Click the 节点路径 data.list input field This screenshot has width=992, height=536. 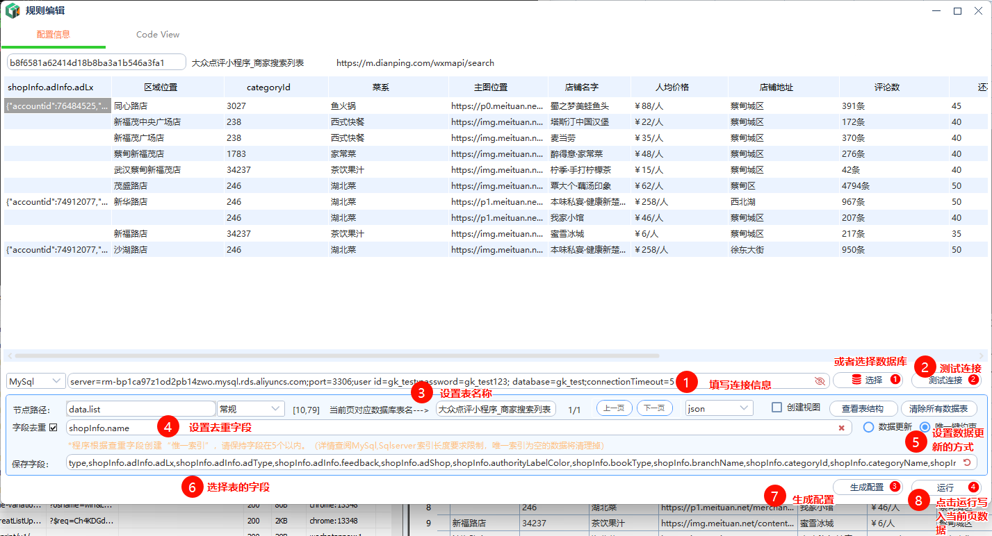(x=140, y=409)
